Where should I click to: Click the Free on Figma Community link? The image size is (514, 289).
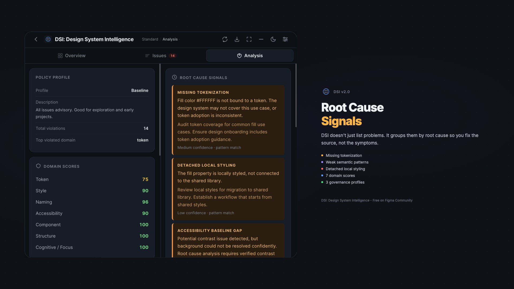(x=392, y=200)
